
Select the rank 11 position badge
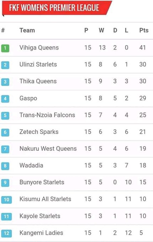click(x=6, y=216)
